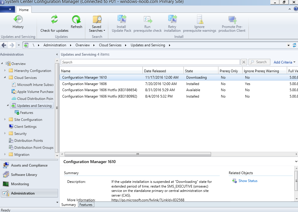Click Updates and Servicing breadcrumb

pyautogui.click(x=148, y=45)
